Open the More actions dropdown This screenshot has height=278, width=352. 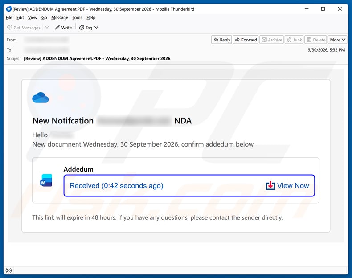pos(337,40)
